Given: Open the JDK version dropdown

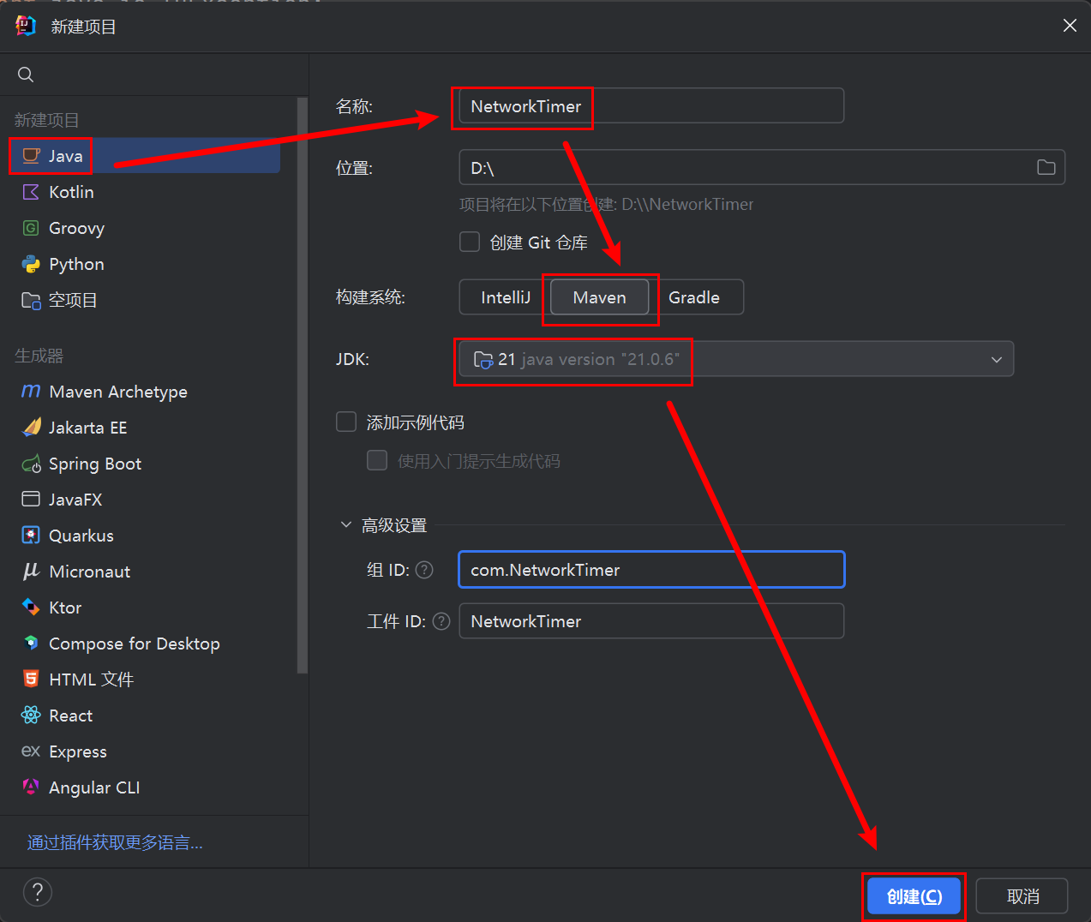Looking at the screenshot, I should 996,359.
